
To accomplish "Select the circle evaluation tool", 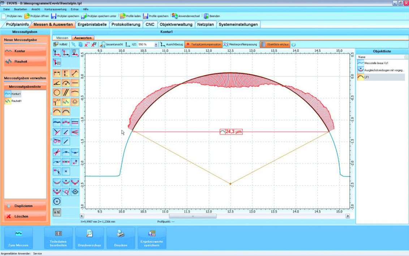I will point(57,93).
